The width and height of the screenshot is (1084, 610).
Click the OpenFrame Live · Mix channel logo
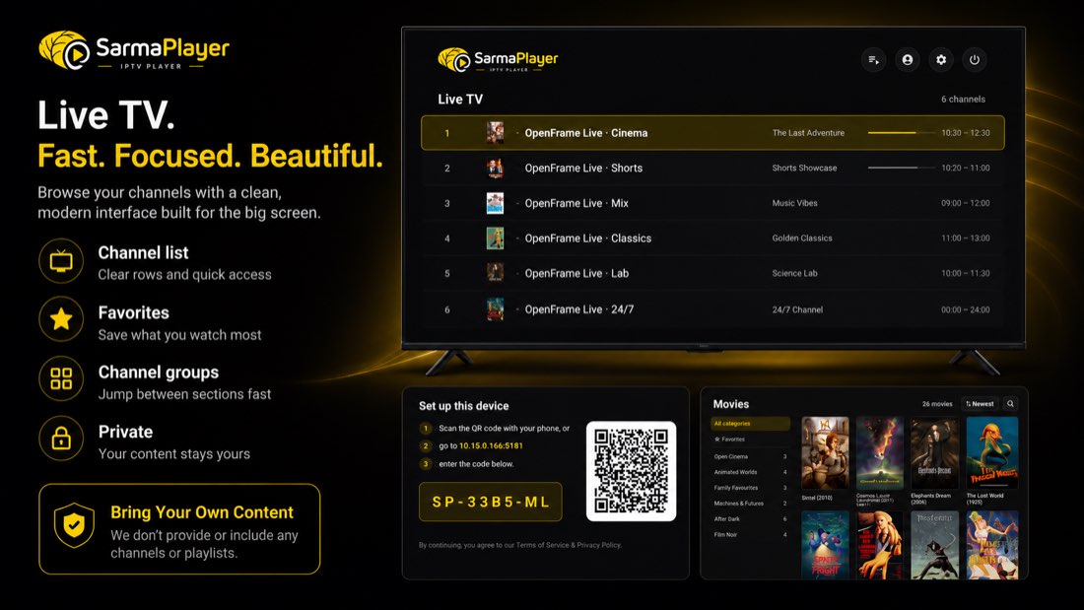[495, 203]
